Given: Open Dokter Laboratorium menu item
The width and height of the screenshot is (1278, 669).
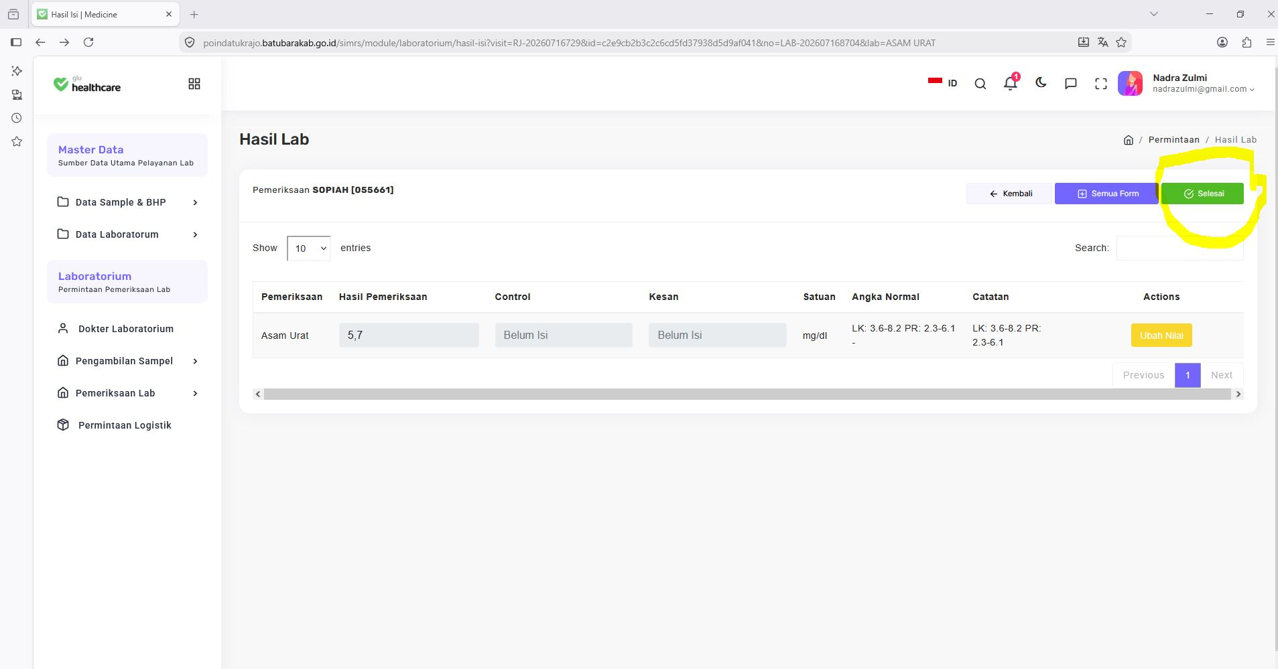Looking at the screenshot, I should pyautogui.click(x=126, y=329).
